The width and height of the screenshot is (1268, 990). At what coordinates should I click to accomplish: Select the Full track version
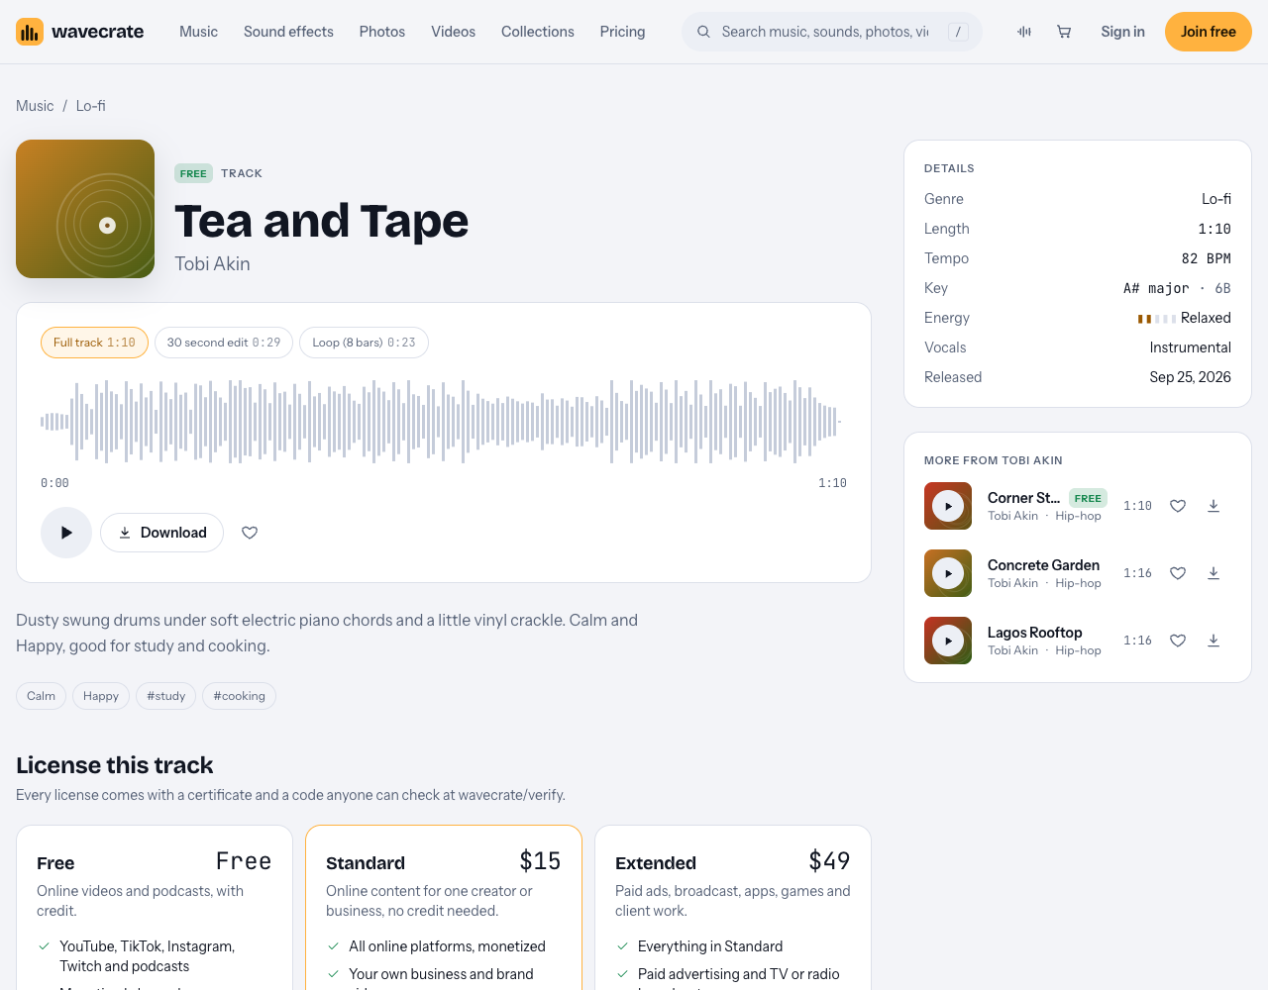[x=94, y=343]
